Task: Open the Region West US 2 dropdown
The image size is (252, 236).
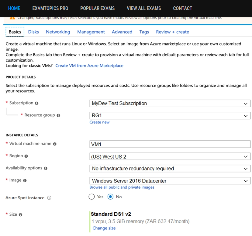Action: pos(170,156)
